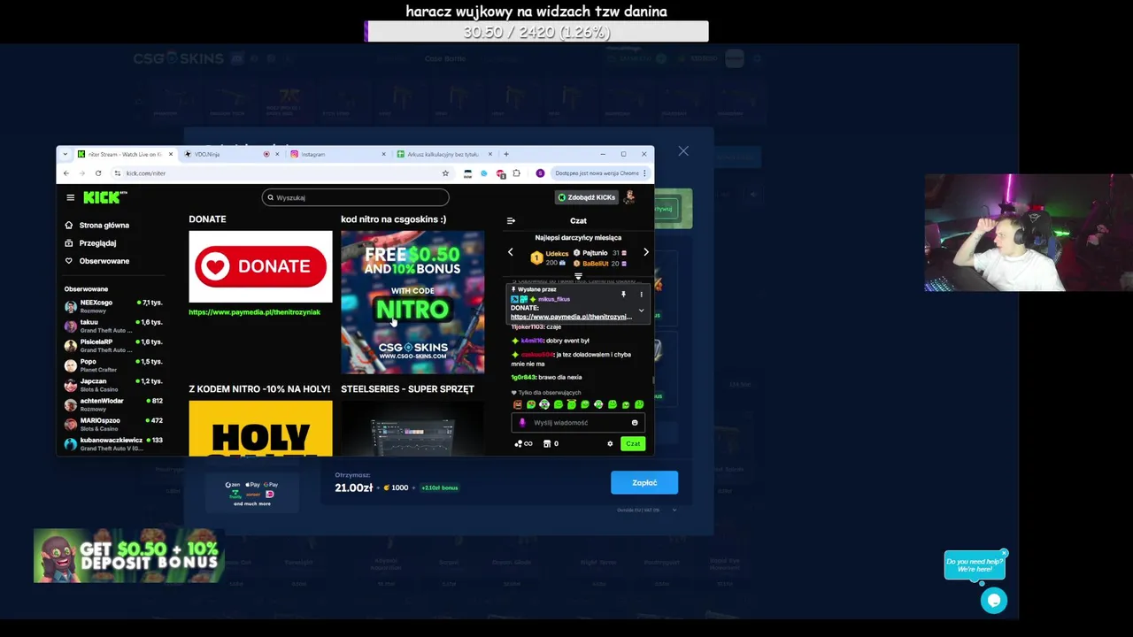Expand the top donors leaderboard handle
This screenshot has height=637, width=1133.
[578, 276]
